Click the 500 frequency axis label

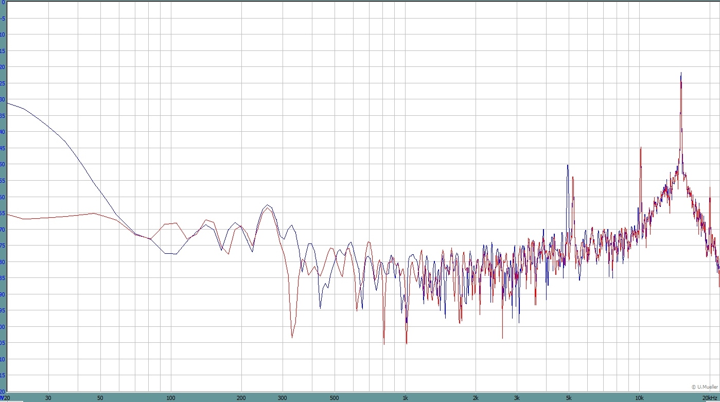[335, 398]
